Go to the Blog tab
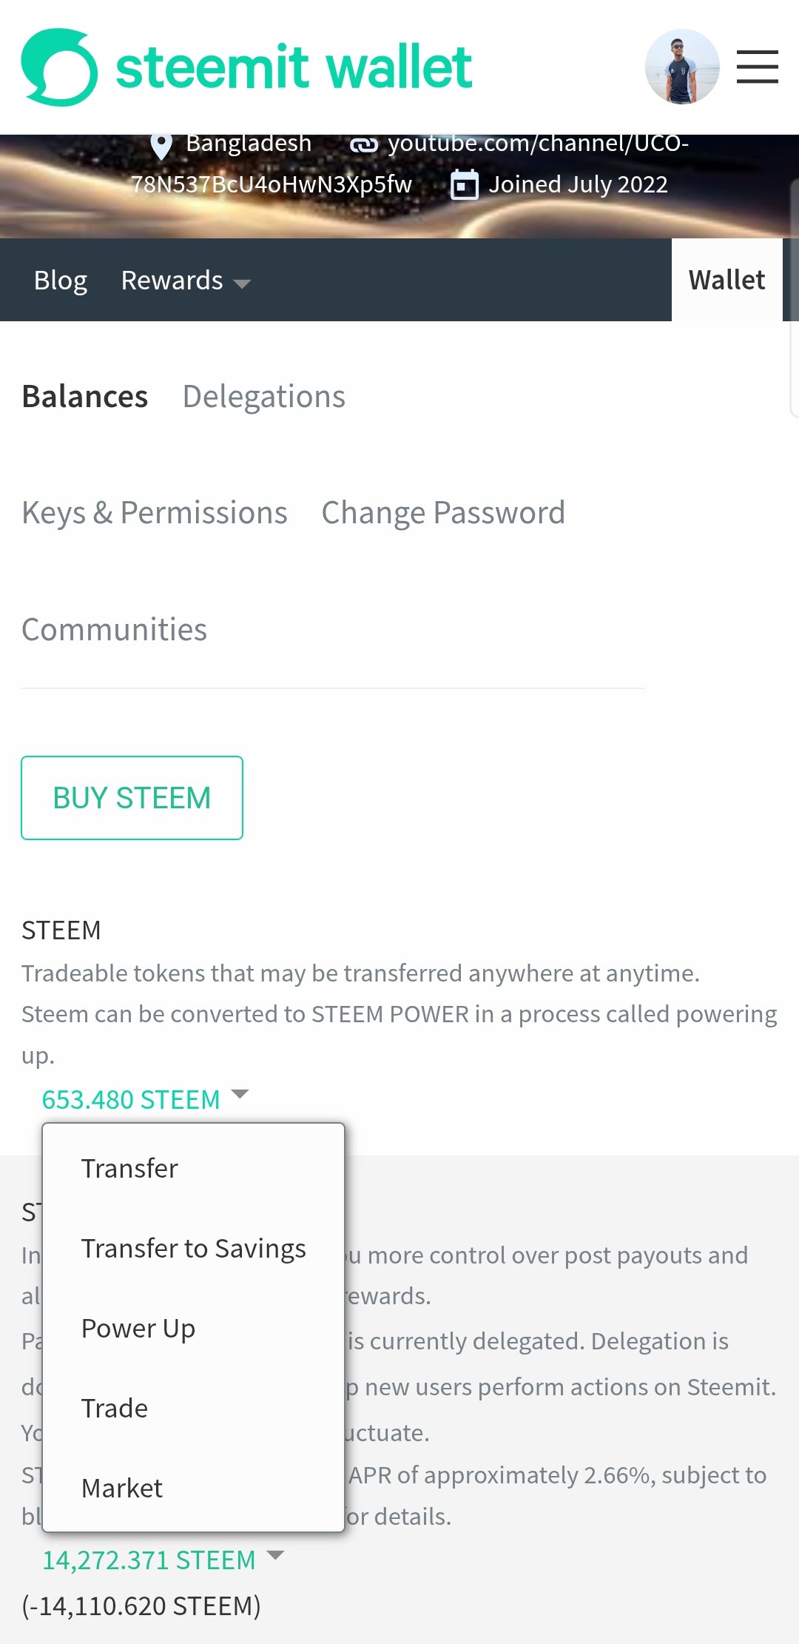The image size is (799, 1644). 61,281
